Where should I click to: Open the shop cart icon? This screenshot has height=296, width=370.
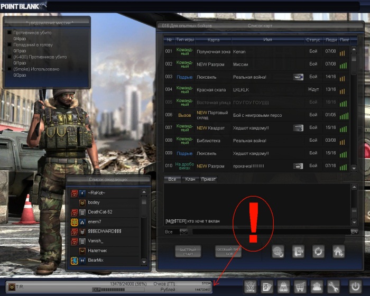pyautogui.click(x=300, y=286)
